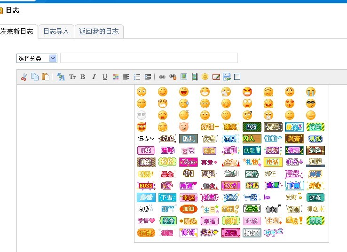The width and height of the screenshot is (347, 252).
Task: Open the font selection icon
Action: (x=61, y=77)
